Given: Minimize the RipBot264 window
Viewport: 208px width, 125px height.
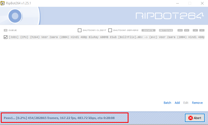Looking at the screenshot, I should click(x=178, y=3).
